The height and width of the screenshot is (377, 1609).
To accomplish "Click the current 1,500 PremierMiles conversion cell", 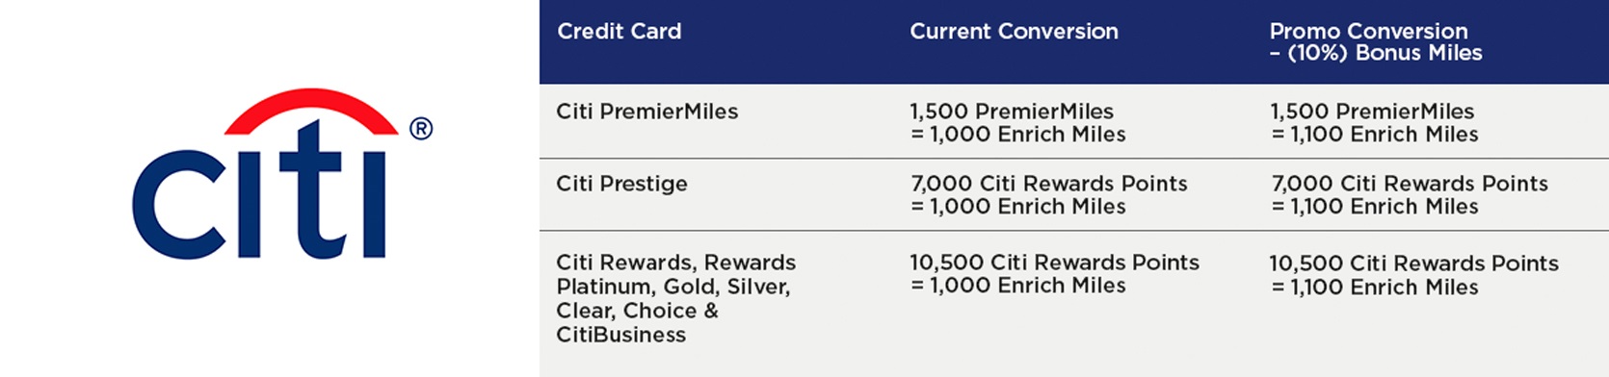I will (x=1017, y=123).
